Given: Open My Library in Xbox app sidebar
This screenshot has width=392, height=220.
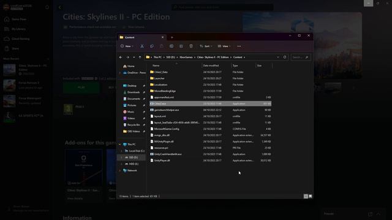Looking at the screenshot, I should tap(18, 29).
